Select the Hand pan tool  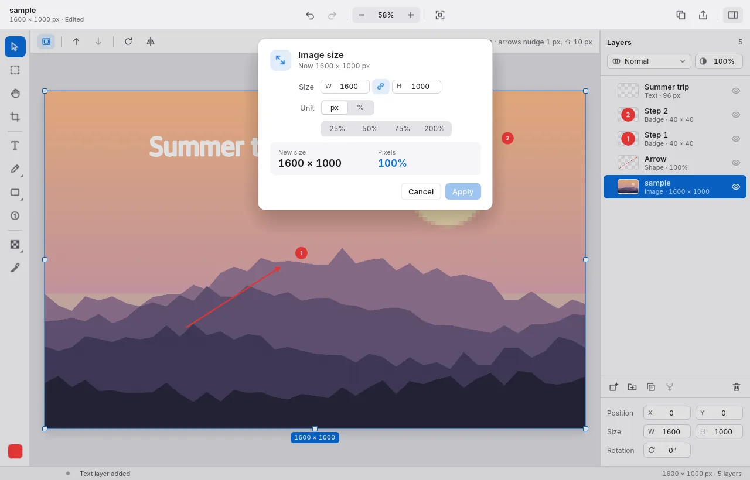coord(15,94)
